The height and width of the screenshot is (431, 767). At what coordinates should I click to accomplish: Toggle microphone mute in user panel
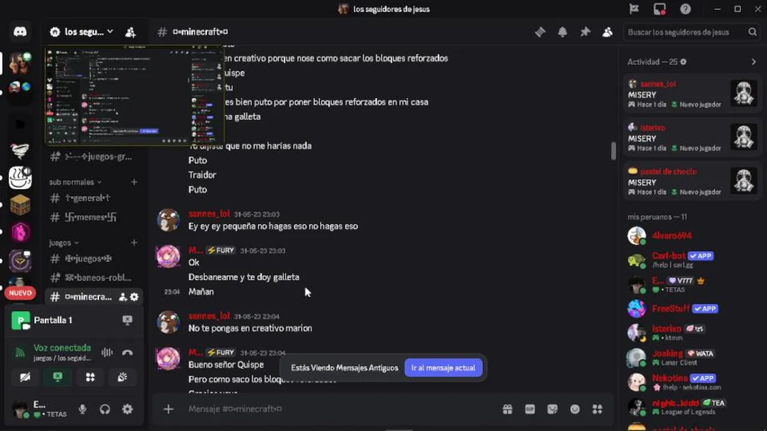click(x=83, y=409)
